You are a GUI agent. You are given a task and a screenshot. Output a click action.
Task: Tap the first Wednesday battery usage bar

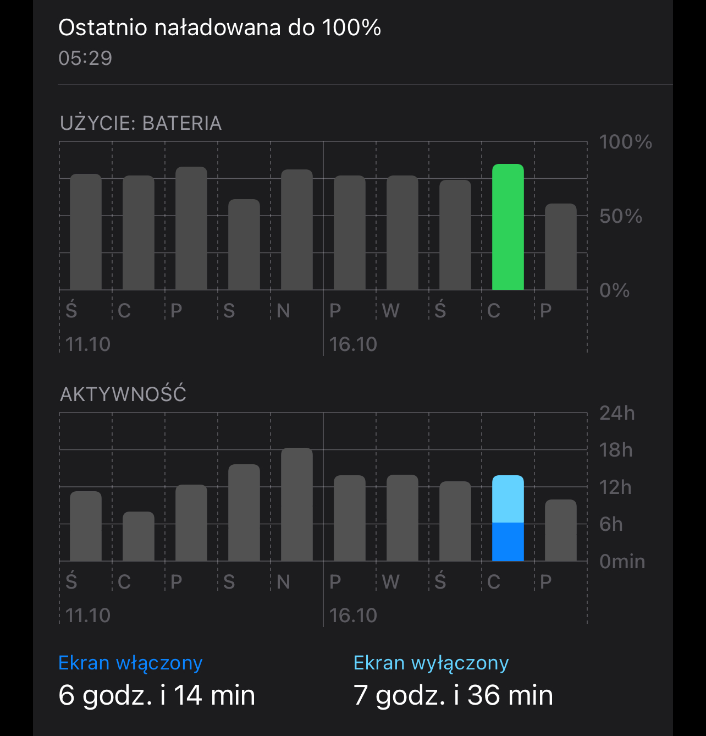(x=86, y=232)
